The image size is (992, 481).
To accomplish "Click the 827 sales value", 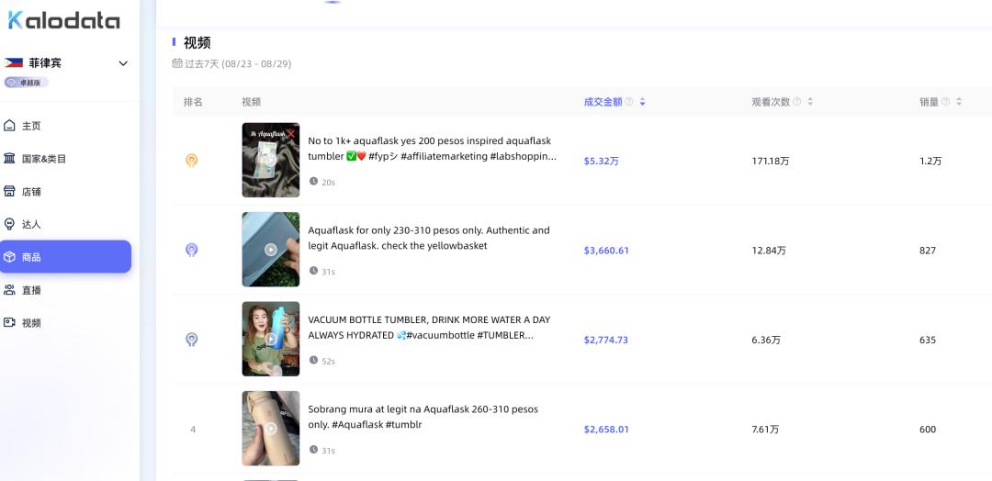I will pos(928,251).
